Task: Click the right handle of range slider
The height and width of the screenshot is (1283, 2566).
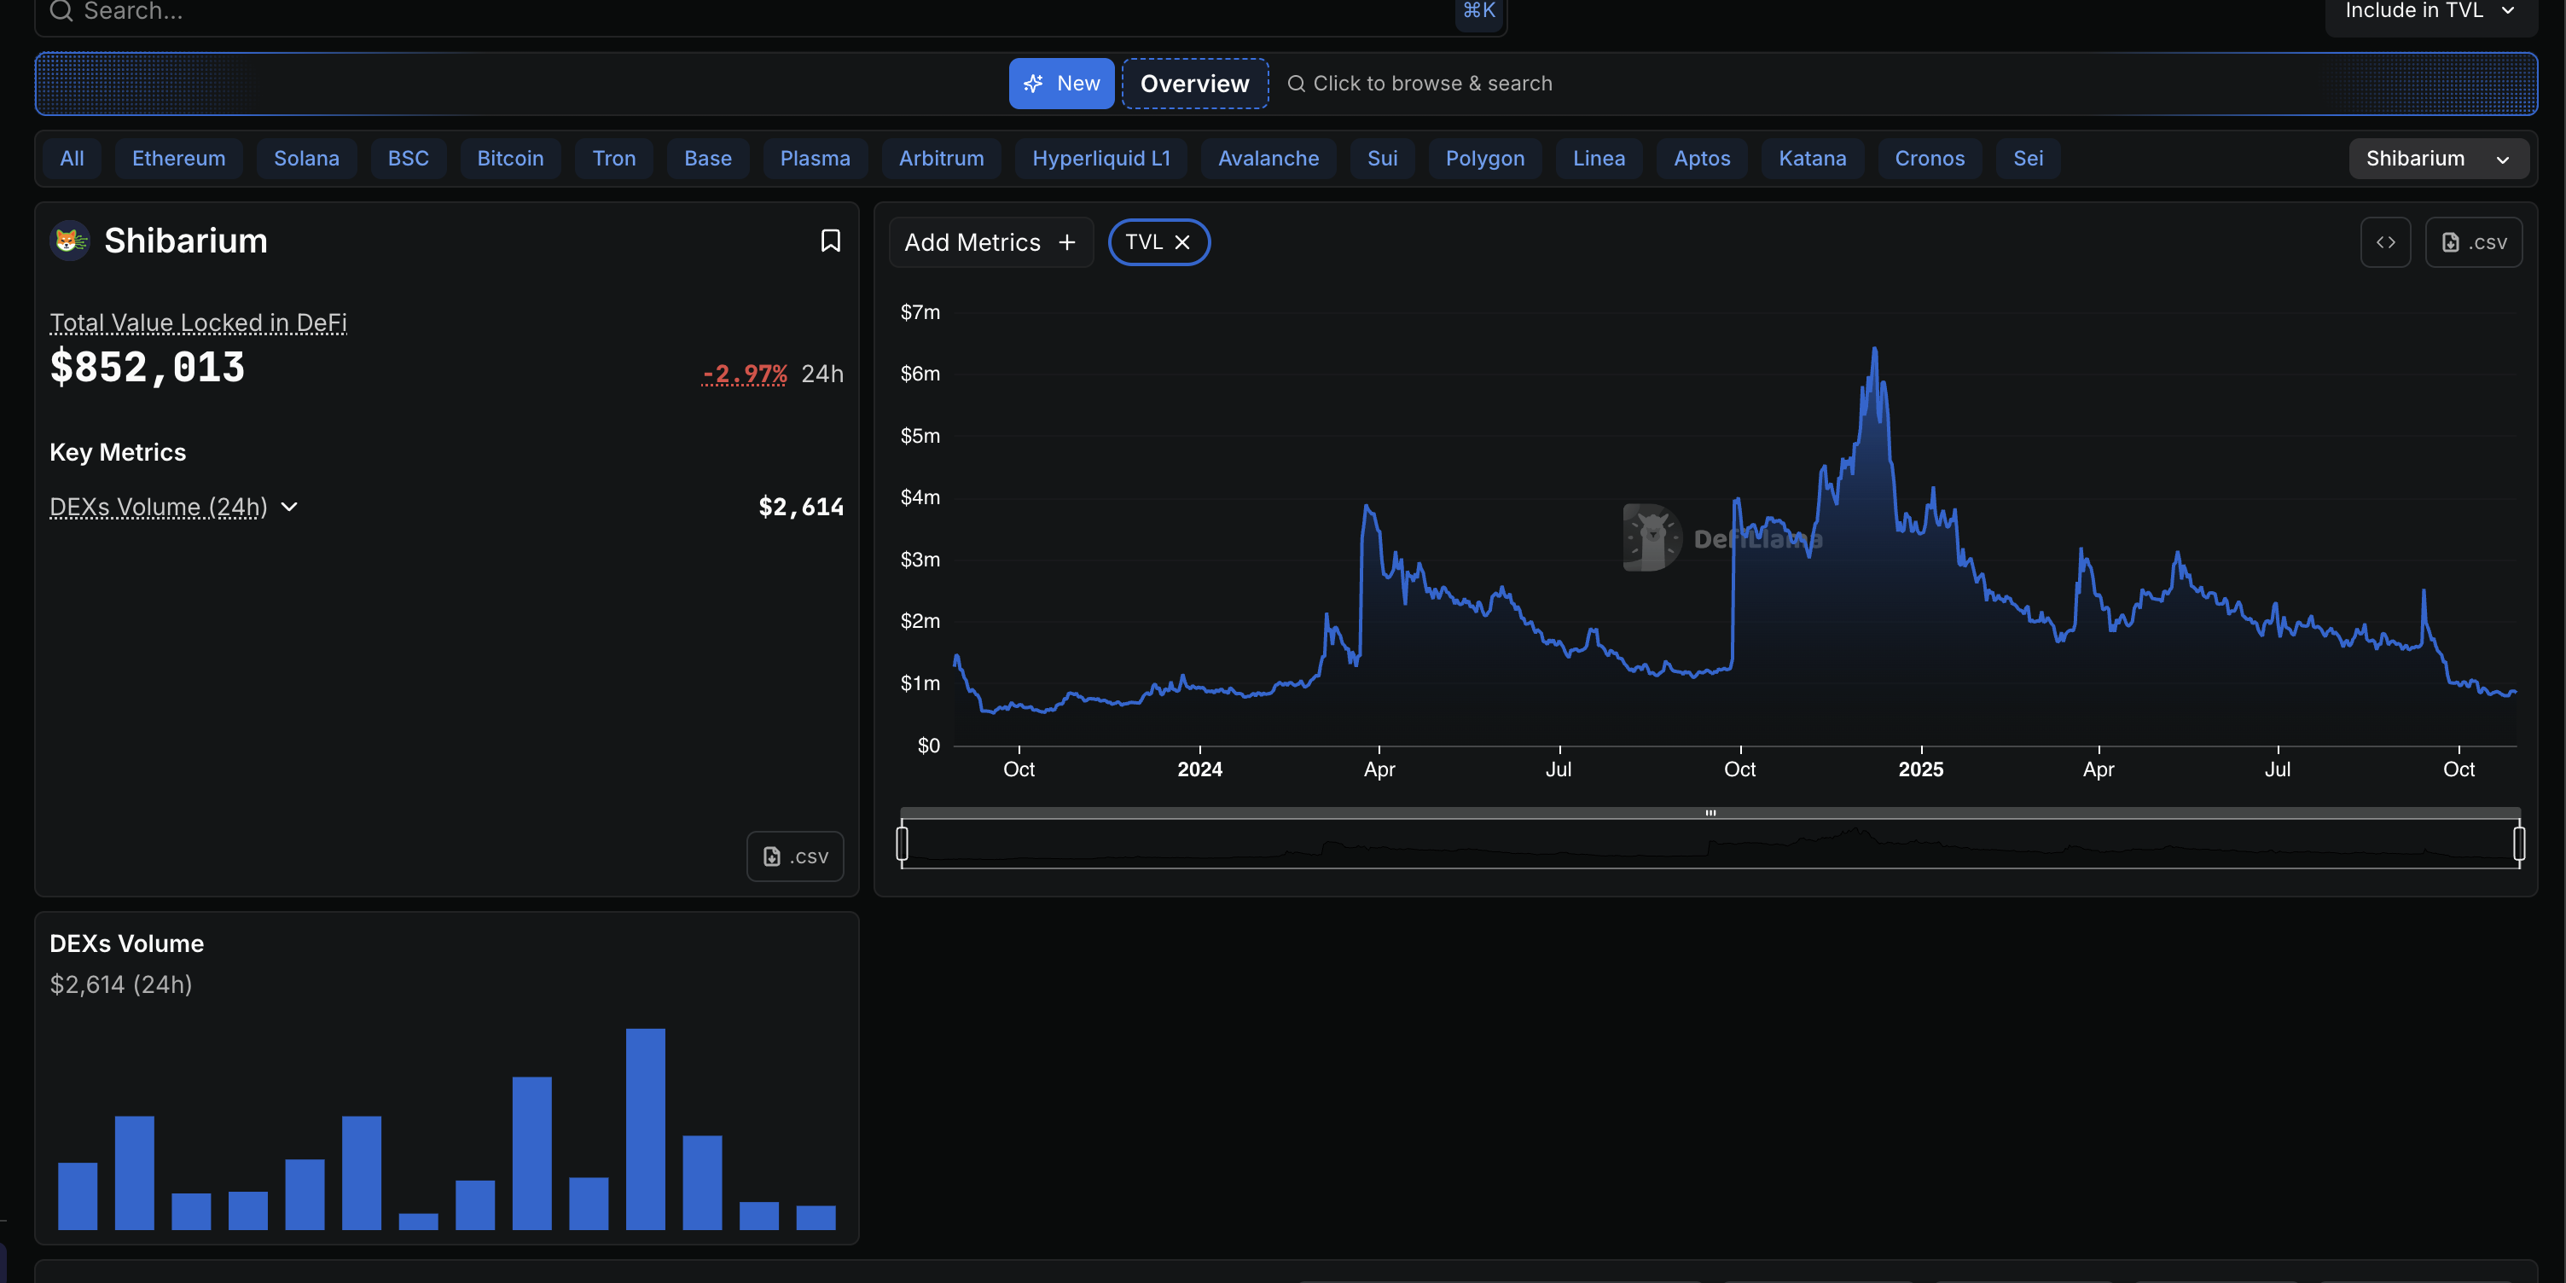Action: coord(2518,843)
